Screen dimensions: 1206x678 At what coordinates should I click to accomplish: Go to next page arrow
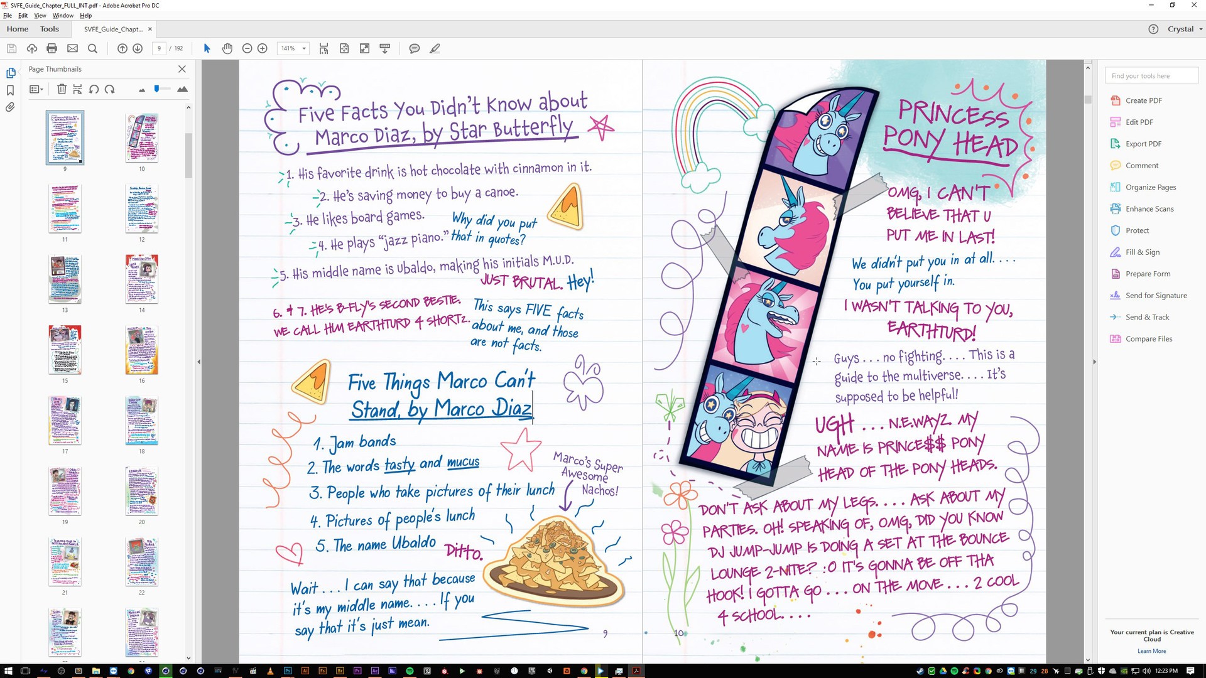(x=138, y=48)
